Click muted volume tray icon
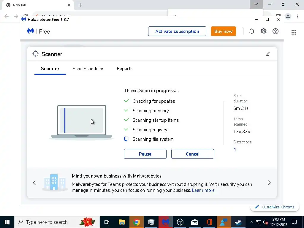304x228 pixels. coord(265,222)
